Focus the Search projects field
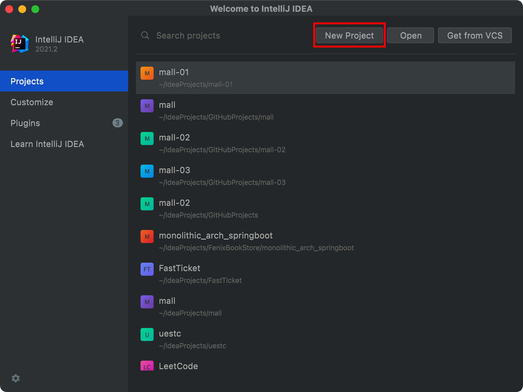The image size is (523, 392). [226, 35]
